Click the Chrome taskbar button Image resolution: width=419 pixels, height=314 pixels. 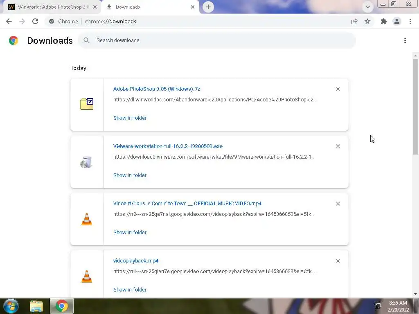(62, 306)
